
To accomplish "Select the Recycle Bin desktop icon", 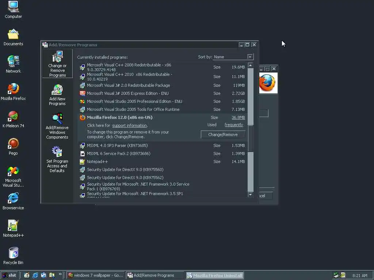I will [14, 256].
